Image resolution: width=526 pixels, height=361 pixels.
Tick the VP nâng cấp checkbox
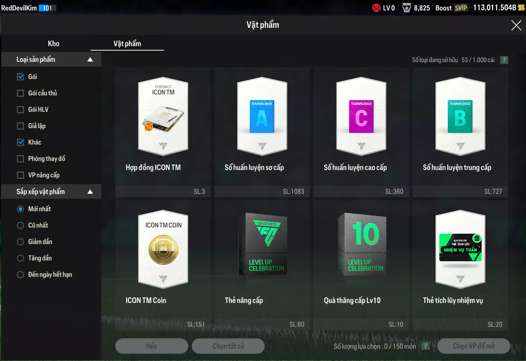tap(21, 175)
